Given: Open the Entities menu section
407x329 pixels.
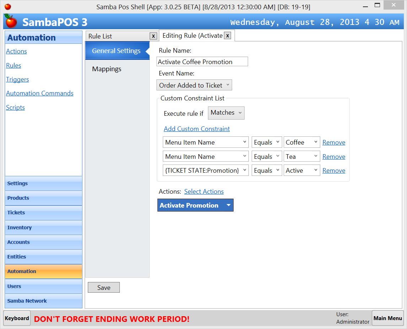Looking at the screenshot, I should click(43, 257).
